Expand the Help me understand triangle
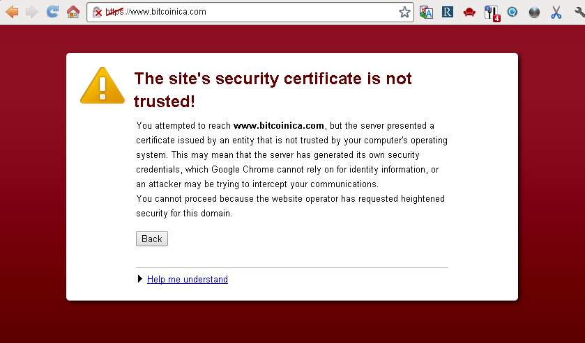The image size is (585, 343). point(140,278)
